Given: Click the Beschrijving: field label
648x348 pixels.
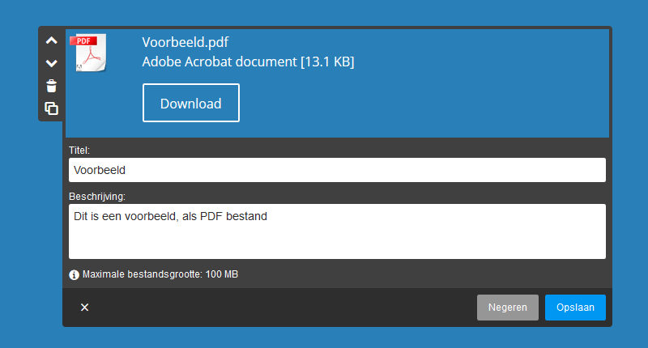Looking at the screenshot, I should pyautogui.click(x=96, y=197).
